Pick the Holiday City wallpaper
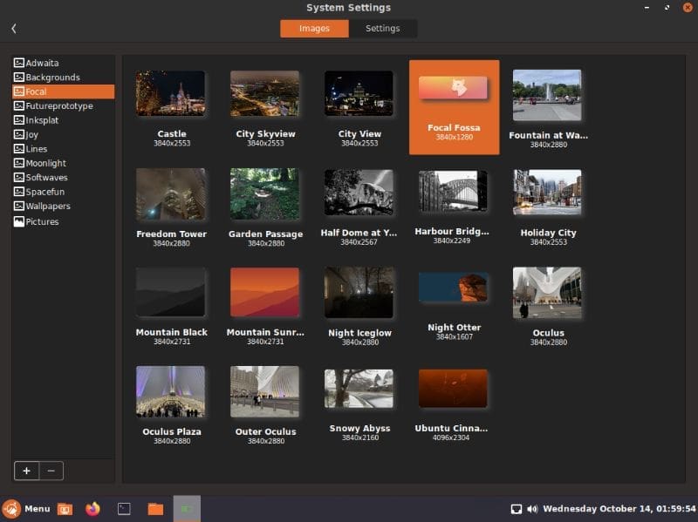 [x=548, y=192]
